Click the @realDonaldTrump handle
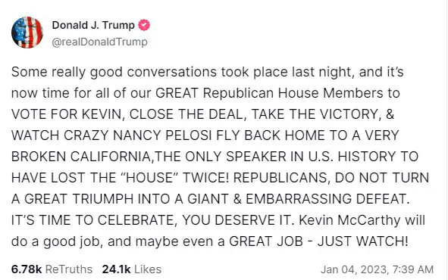The image size is (448, 280). click(100, 42)
